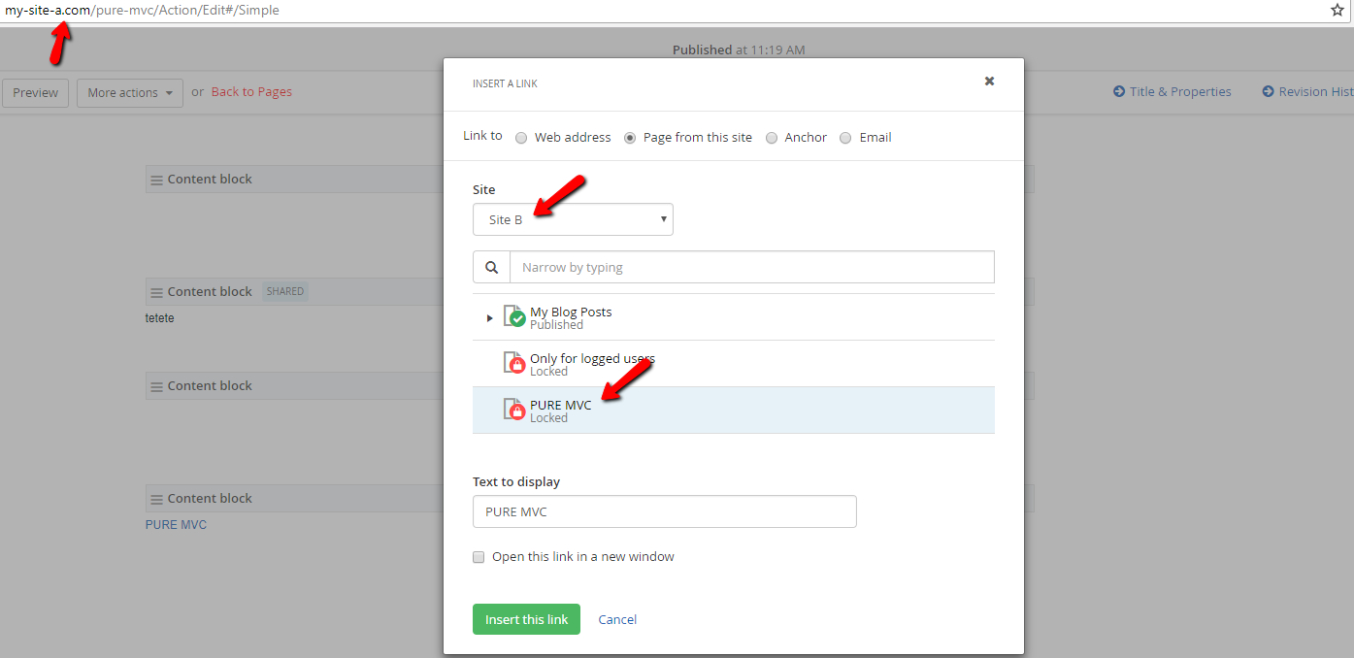This screenshot has height=658, width=1354.
Task: Cancel the link insertion
Action: (617, 619)
